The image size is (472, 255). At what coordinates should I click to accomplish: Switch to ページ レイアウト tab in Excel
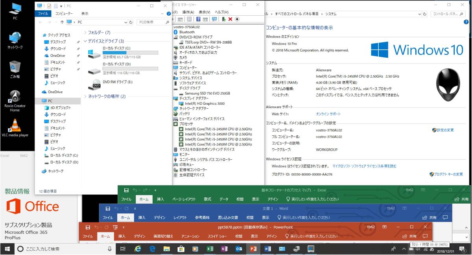184,199
